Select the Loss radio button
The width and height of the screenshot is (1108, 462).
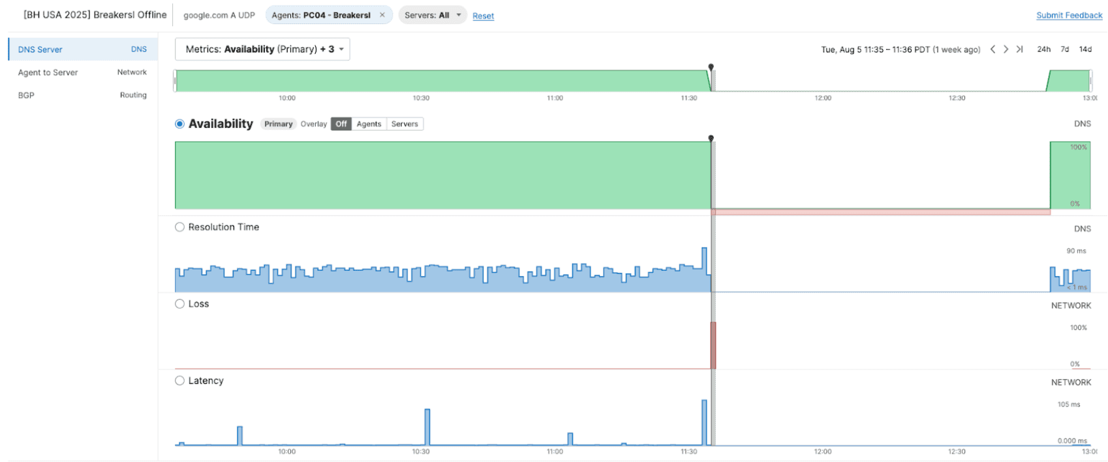point(179,304)
